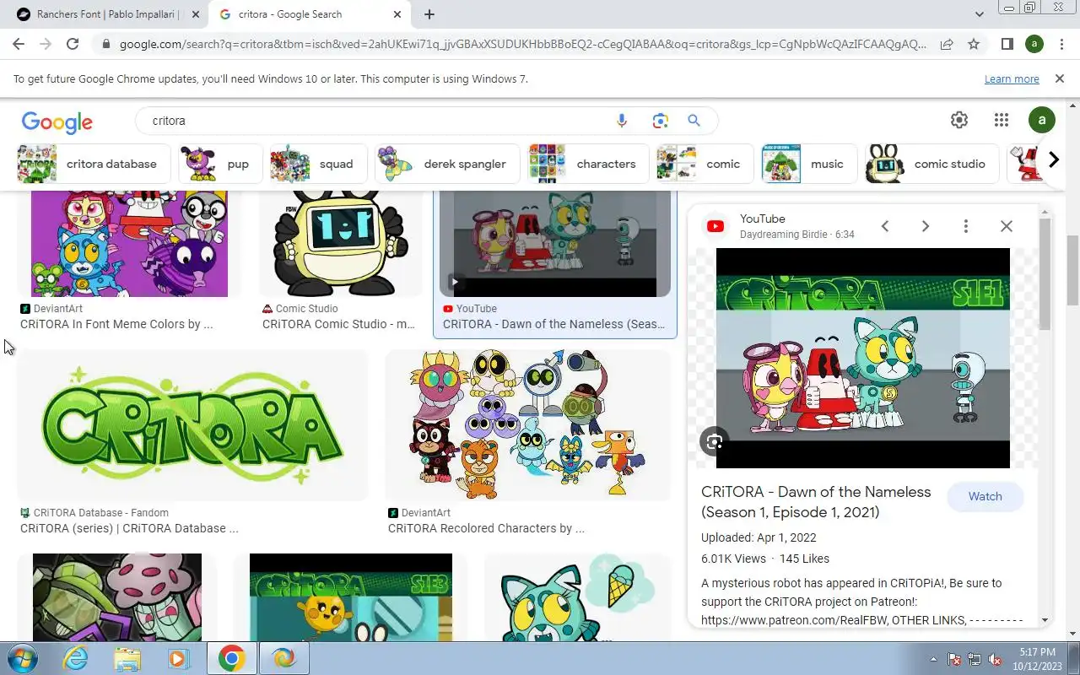Image resolution: width=1080 pixels, height=675 pixels.
Task: Dismiss the Chrome update notification
Action: point(1060,78)
